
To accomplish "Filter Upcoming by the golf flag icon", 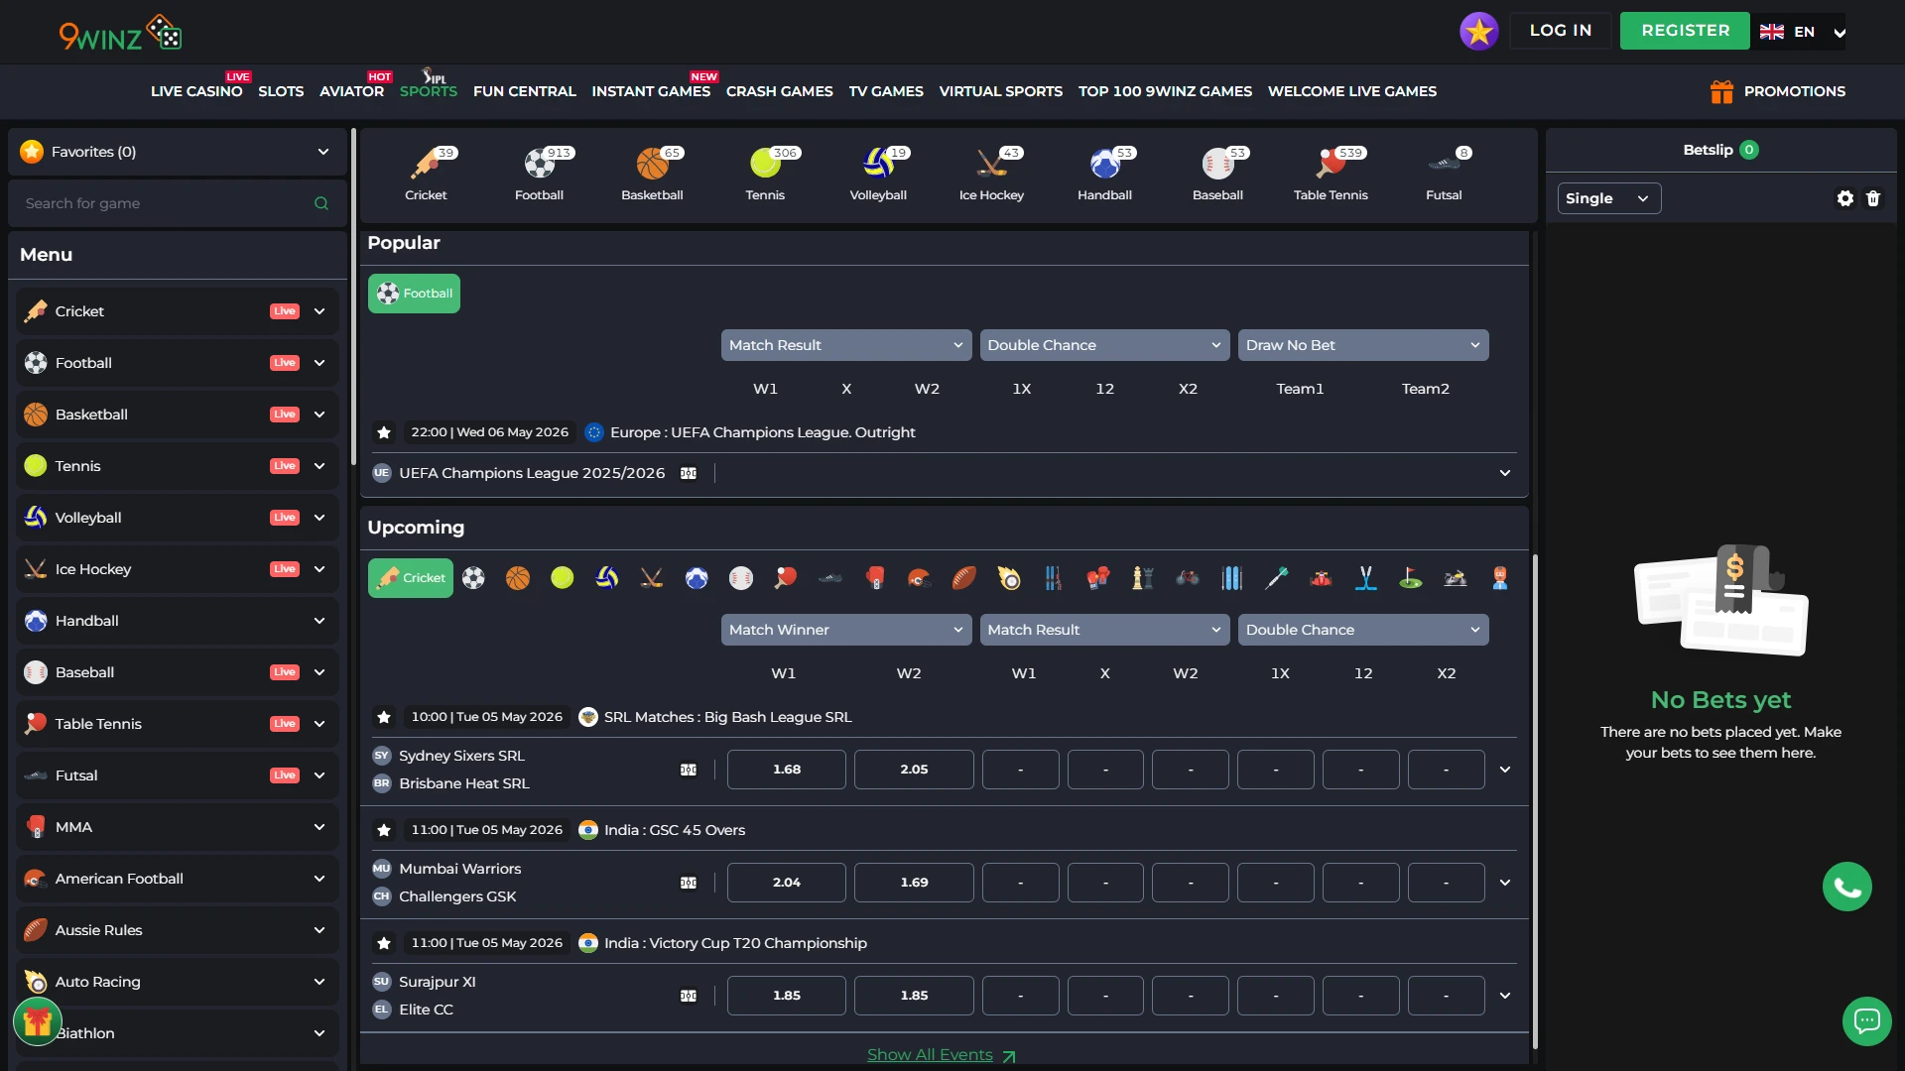I will pyautogui.click(x=1411, y=578).
